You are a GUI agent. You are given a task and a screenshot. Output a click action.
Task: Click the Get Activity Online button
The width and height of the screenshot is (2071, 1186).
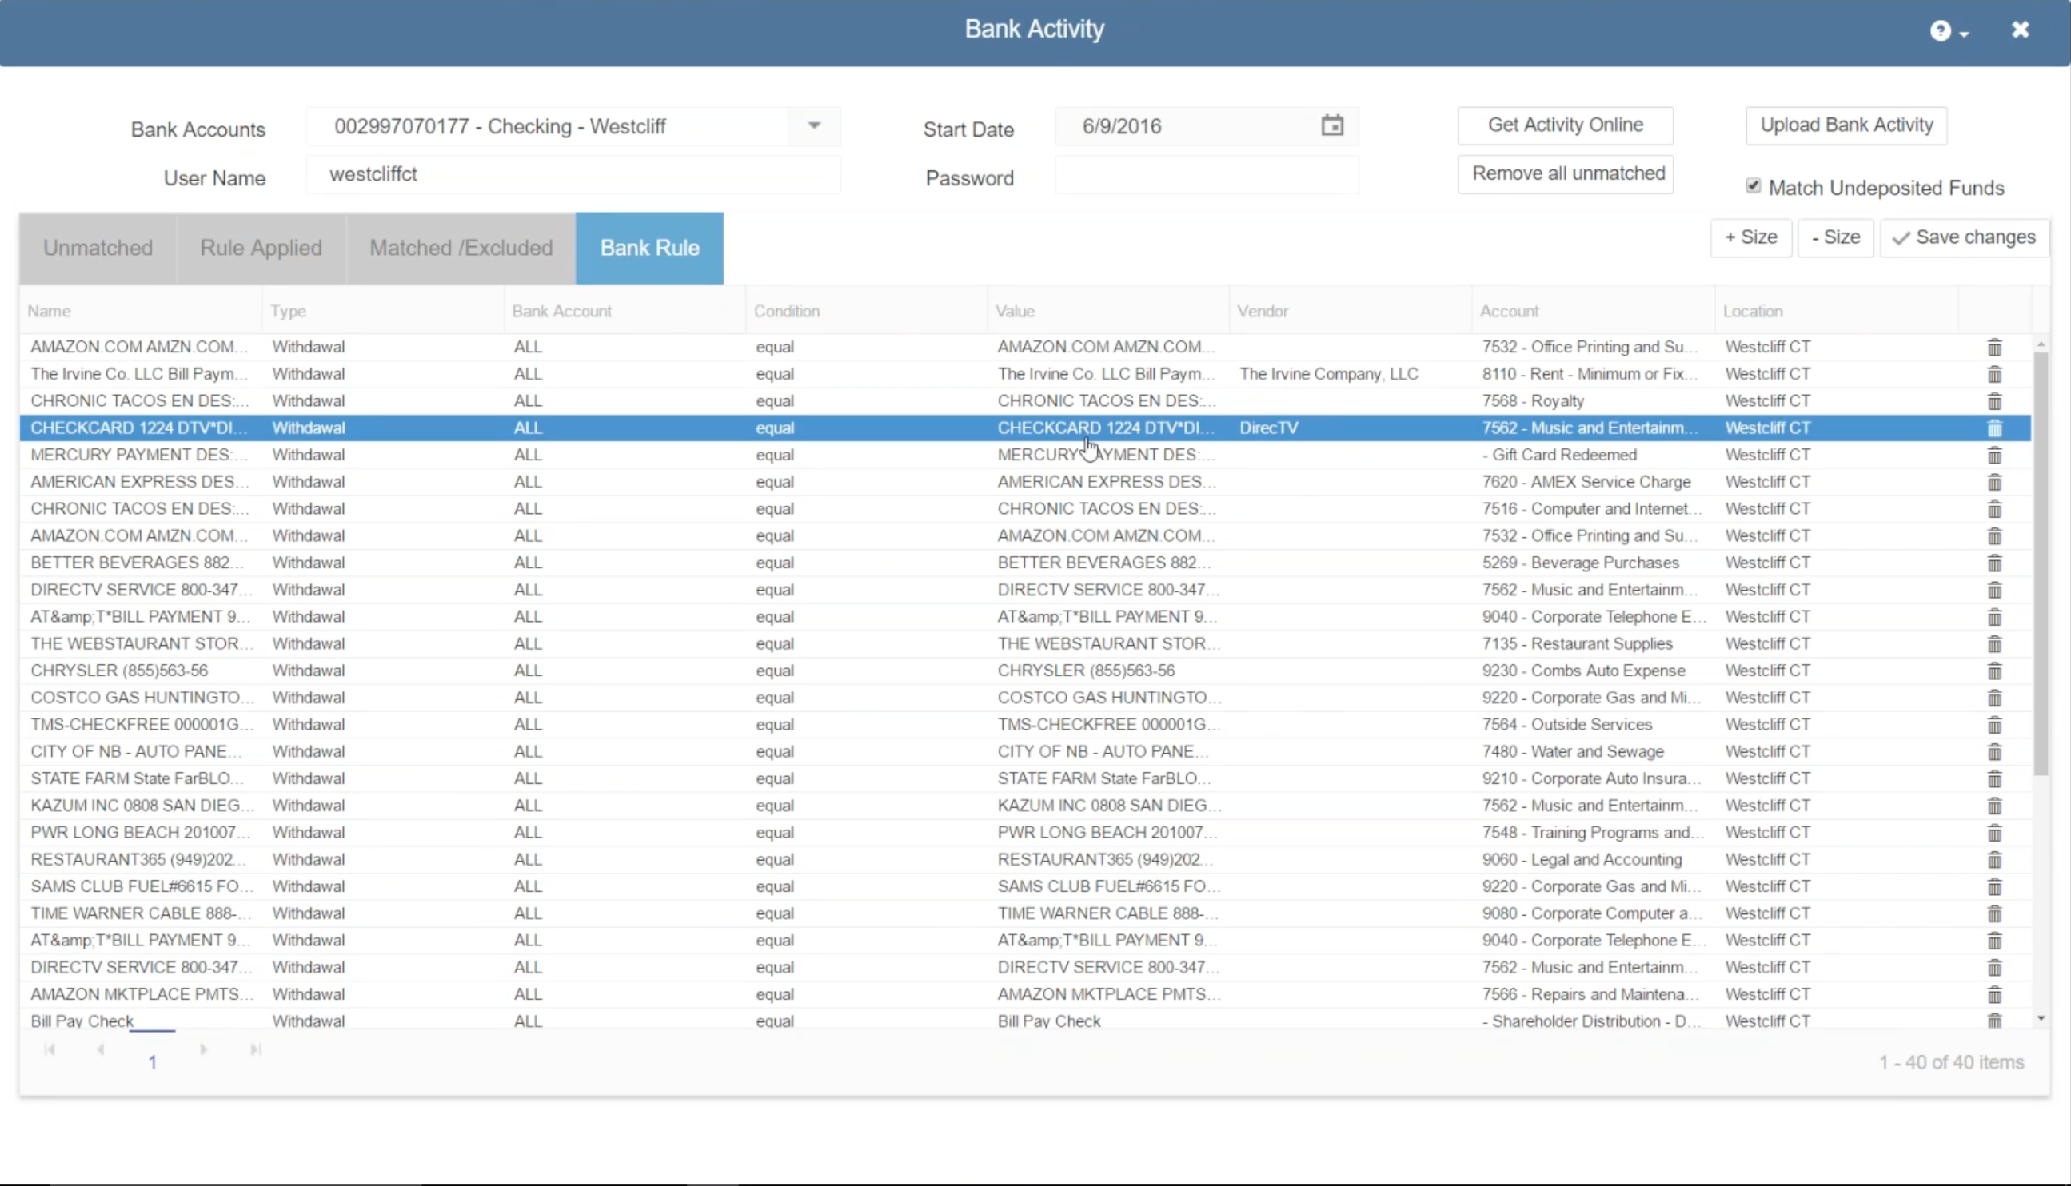coord(1564,125)
